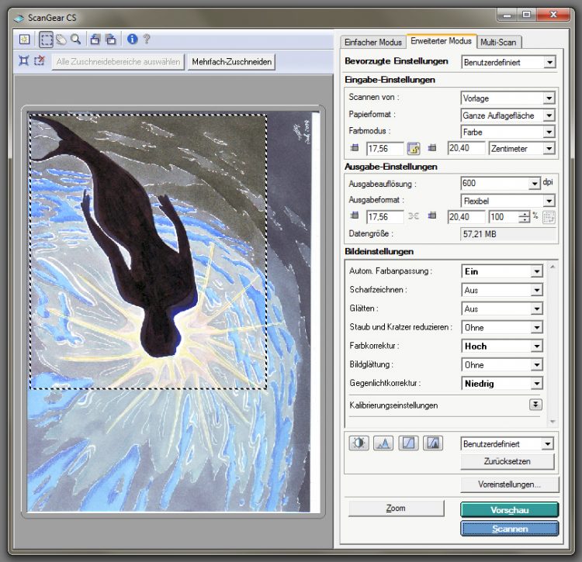The height and width of the screenshot is (562, 582).
Task: Open the question mark help icon
Action: click(147, 39)
